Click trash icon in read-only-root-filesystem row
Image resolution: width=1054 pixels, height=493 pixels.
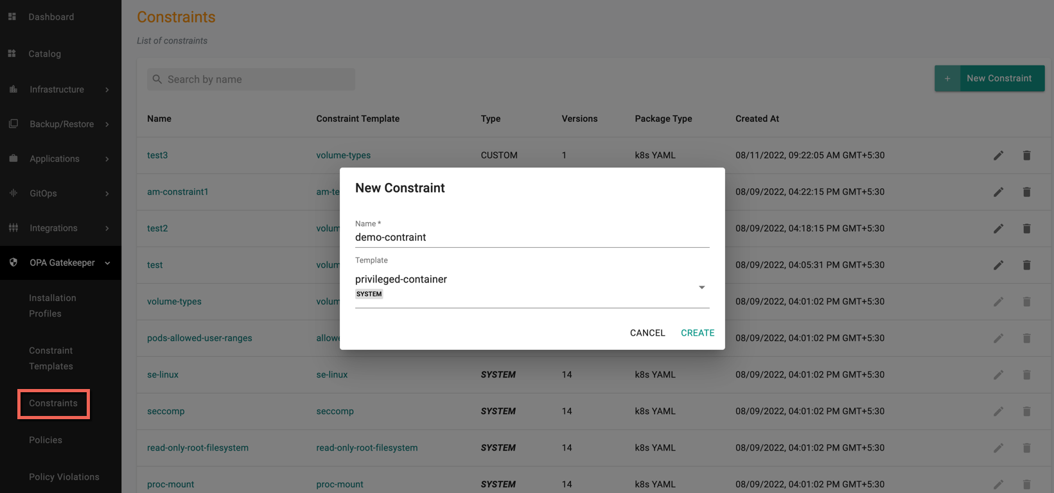pos(1026,448)
